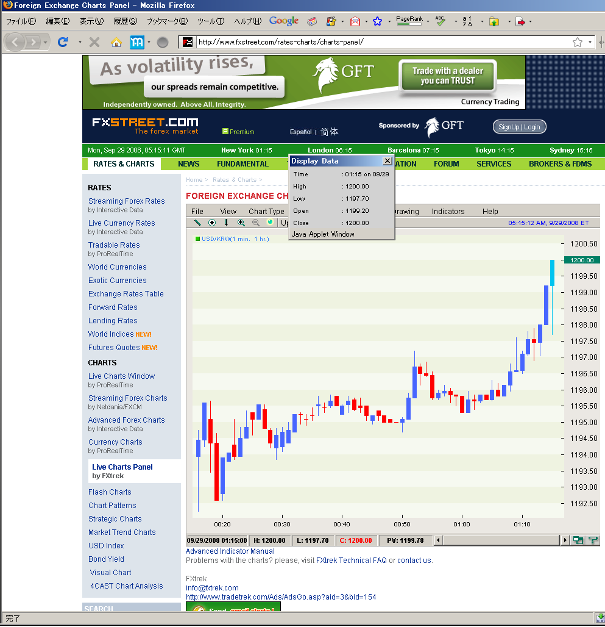This screenshot has height=627, width=605.
Task: Zoom in on the chart
Action: pyautogui.click(x=241, y=223)
